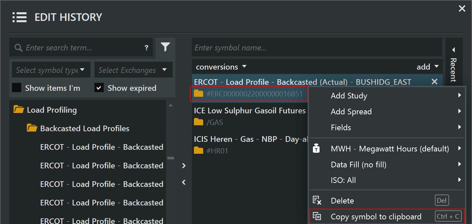
Task: Open the conversions dropdown
Action: pyautogui.click(x=221, y=67)
